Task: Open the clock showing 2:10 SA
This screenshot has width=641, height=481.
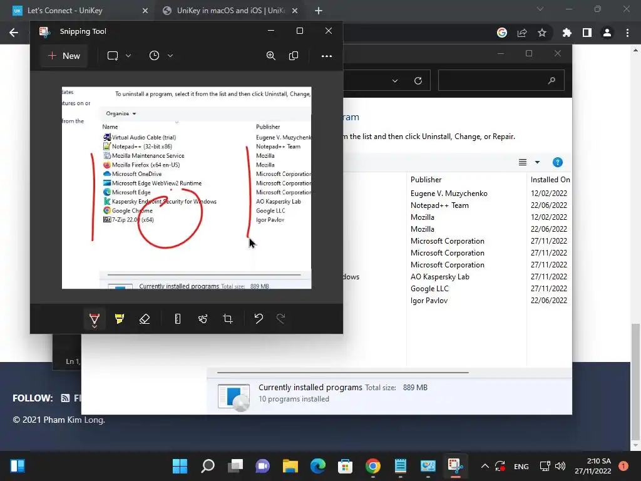Action: (593, 466)
